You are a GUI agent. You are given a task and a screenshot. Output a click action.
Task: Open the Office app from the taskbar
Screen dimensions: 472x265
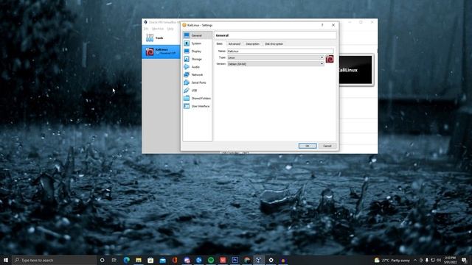click(x=175, y=260)
